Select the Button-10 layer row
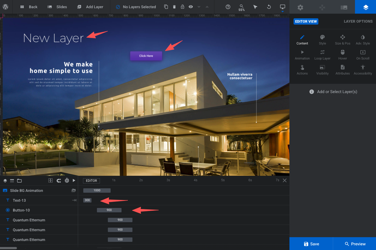Screen dimensions: 376x250 tap(21, 210)
